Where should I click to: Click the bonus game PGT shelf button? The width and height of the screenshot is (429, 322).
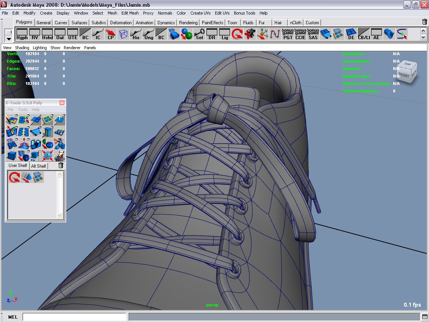(x=288, y=34)
